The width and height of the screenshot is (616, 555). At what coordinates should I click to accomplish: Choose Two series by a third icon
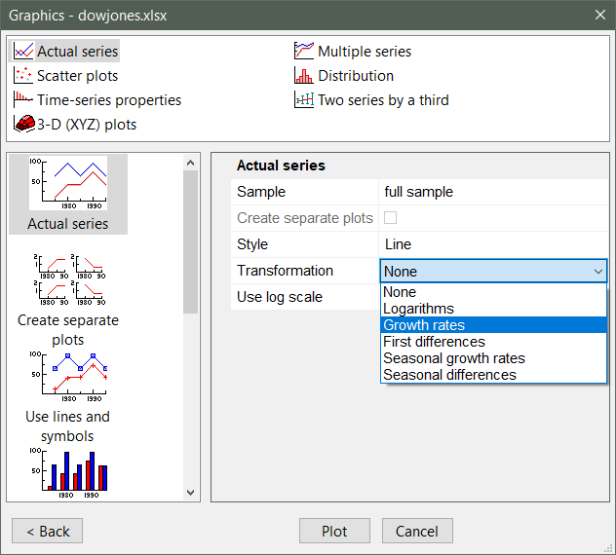(x=304, y=100)
